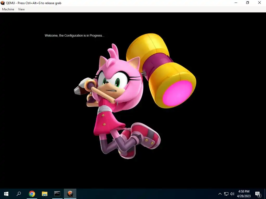Launch Google Chrome from the taskbar
266x199 pixels.
click(x=32, y=194)
